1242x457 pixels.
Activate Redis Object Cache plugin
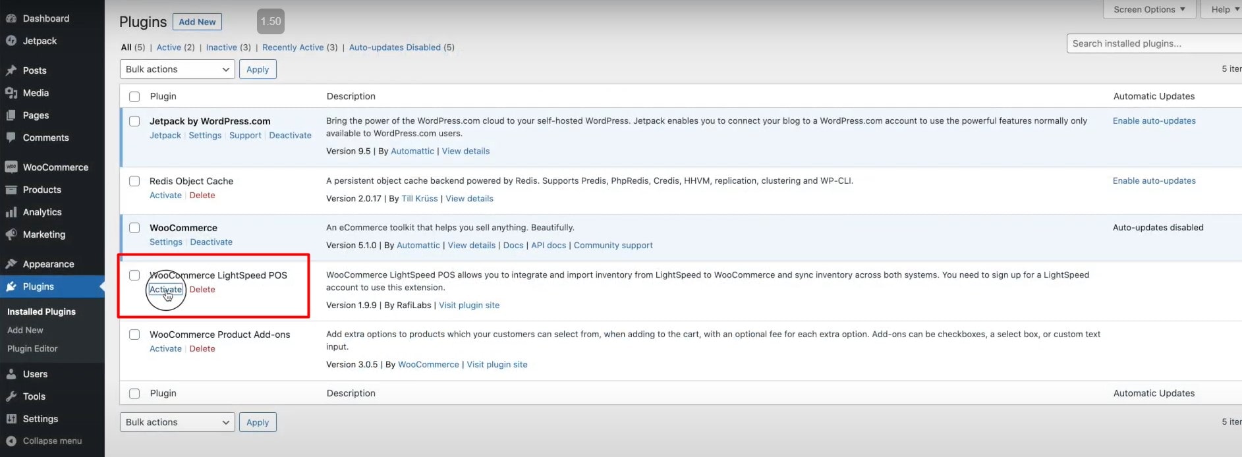[165, 196]
